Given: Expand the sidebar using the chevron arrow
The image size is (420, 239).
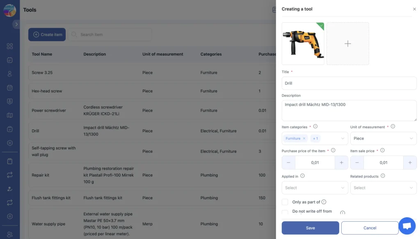Looking at the screenshot, I should coord(16,24).
